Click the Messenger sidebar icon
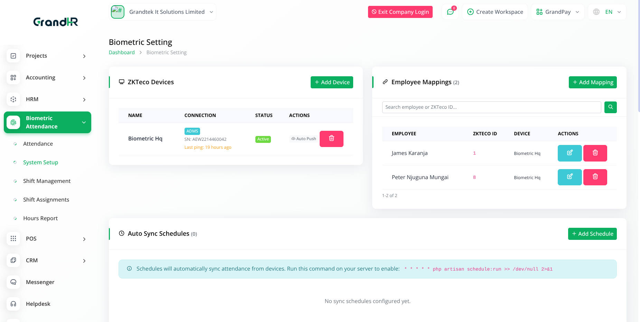 click(13, 282)
